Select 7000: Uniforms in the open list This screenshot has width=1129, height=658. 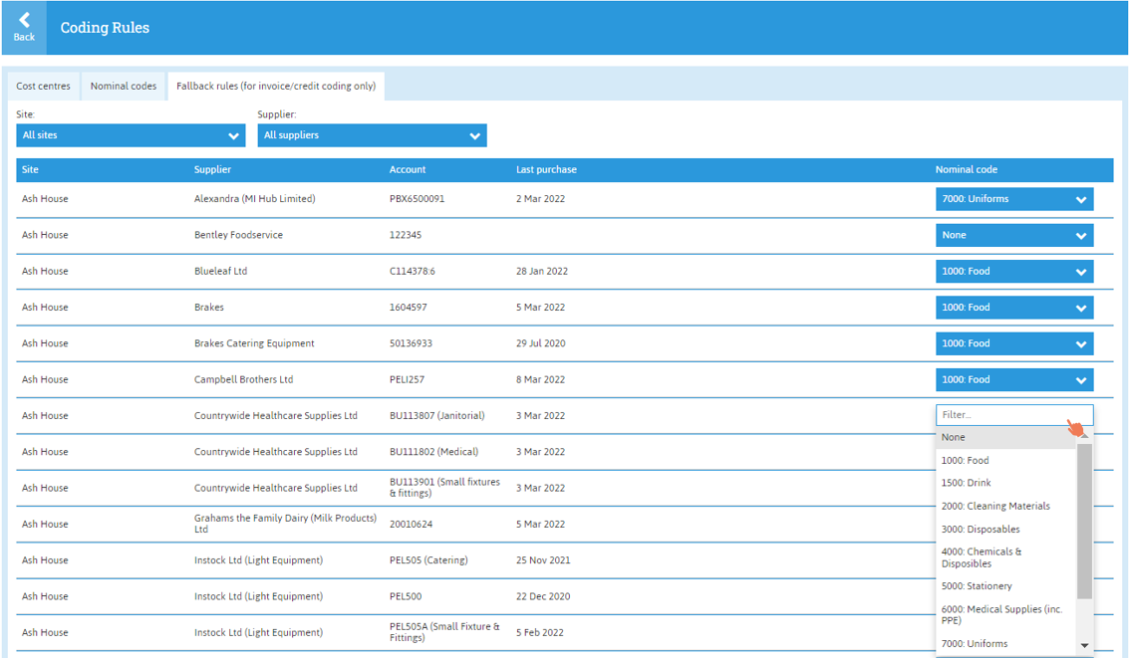pyautogui.click(x=1005, y=644)
